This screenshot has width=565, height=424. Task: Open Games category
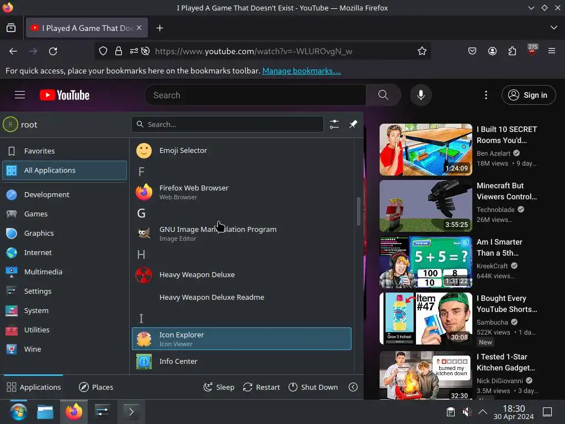pyautogui.click(x=65, y=214)
